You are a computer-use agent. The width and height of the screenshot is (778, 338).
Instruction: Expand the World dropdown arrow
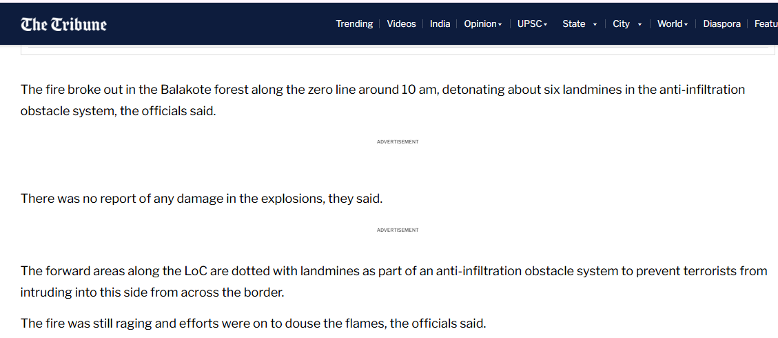coord(686,25)
